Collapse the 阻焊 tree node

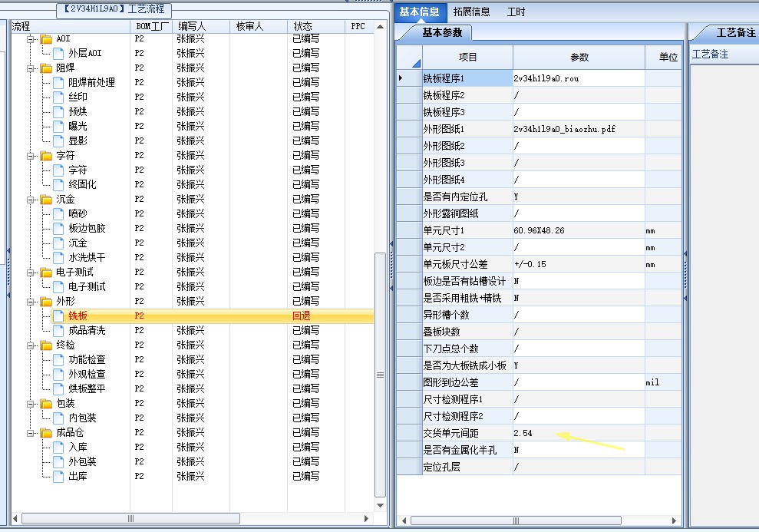[31, 68]
